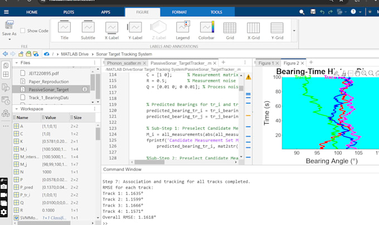The width and height of the screenshot is (379, 225).
Task: Select JEIT220895.pdf in Files list
Action: pyautogui.click(x=43, y=72)
